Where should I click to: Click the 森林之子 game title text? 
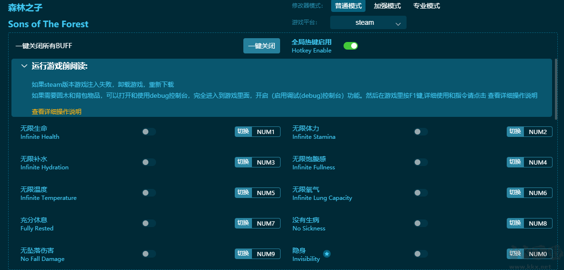[x=25, y=7]
